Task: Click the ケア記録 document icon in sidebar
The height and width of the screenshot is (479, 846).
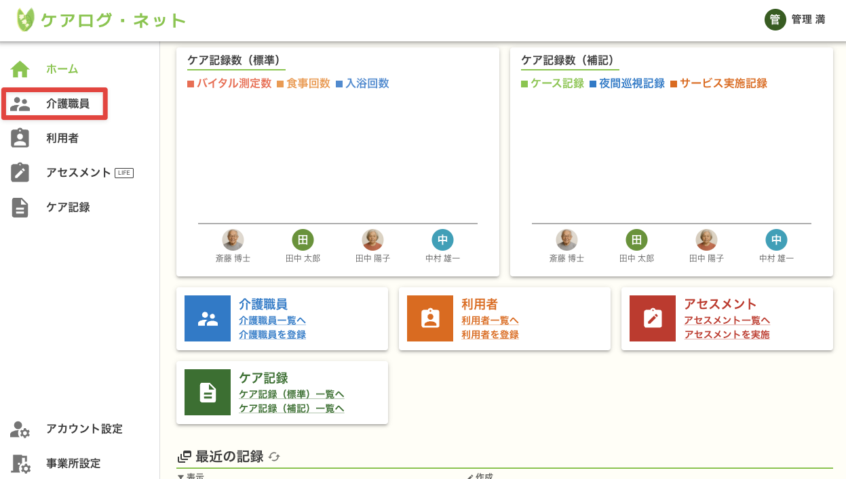Action: (20, 207)
